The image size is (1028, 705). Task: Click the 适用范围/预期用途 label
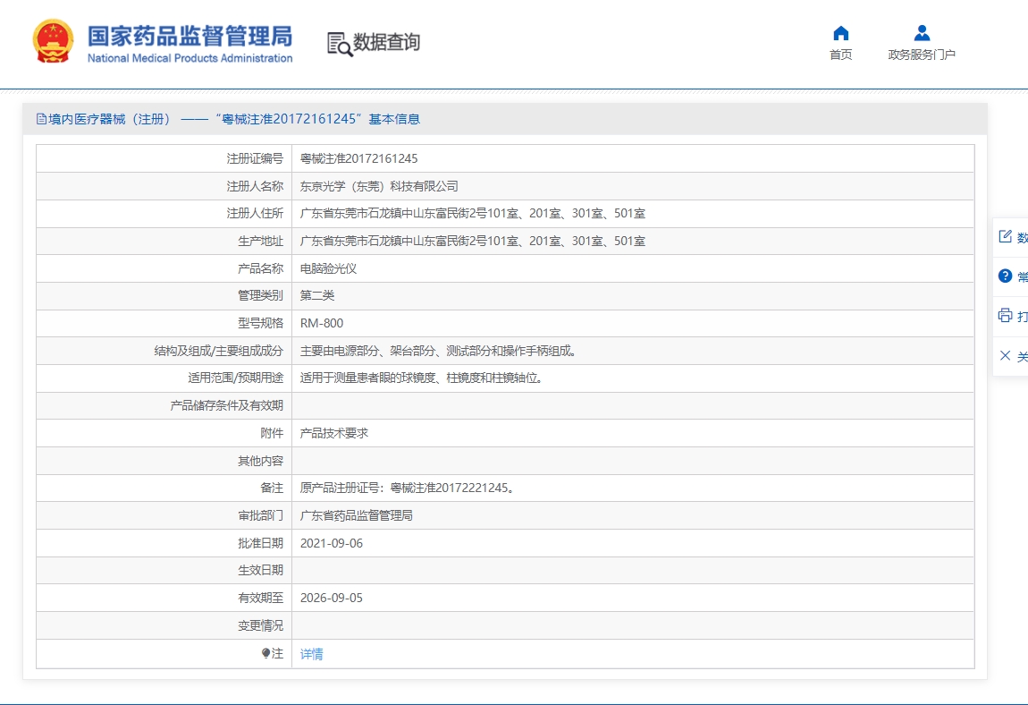click(235, 378)
